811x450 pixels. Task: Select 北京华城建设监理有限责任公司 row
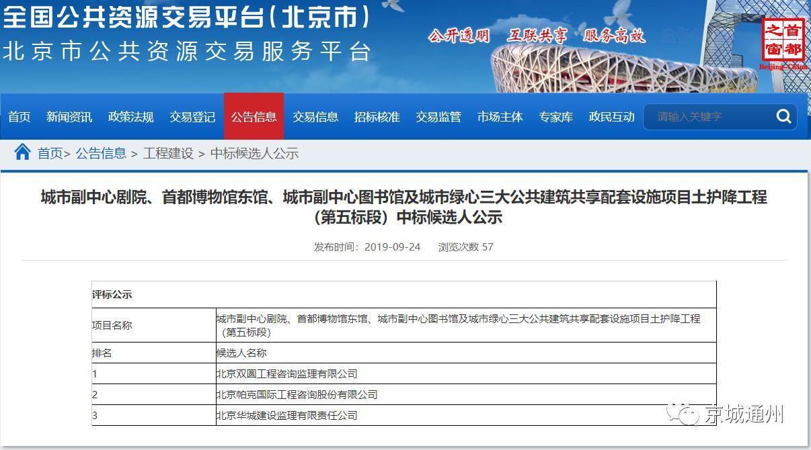point(404,415)
